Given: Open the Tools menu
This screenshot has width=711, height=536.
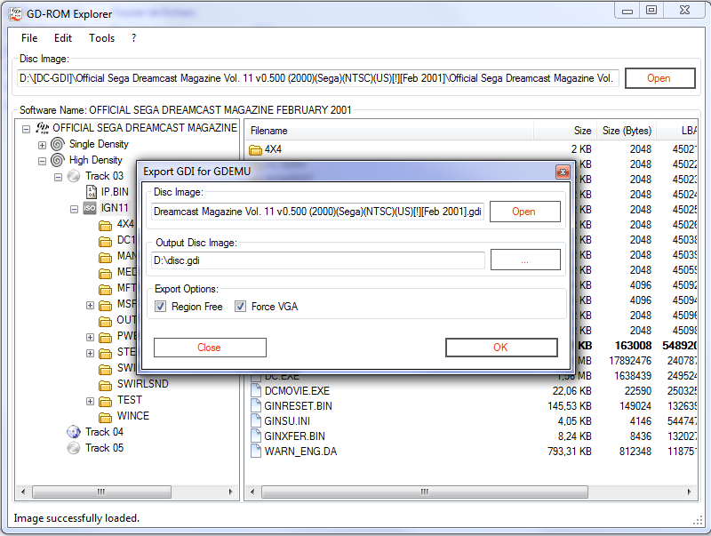Looking at the screenshot, I should [101, 38].
